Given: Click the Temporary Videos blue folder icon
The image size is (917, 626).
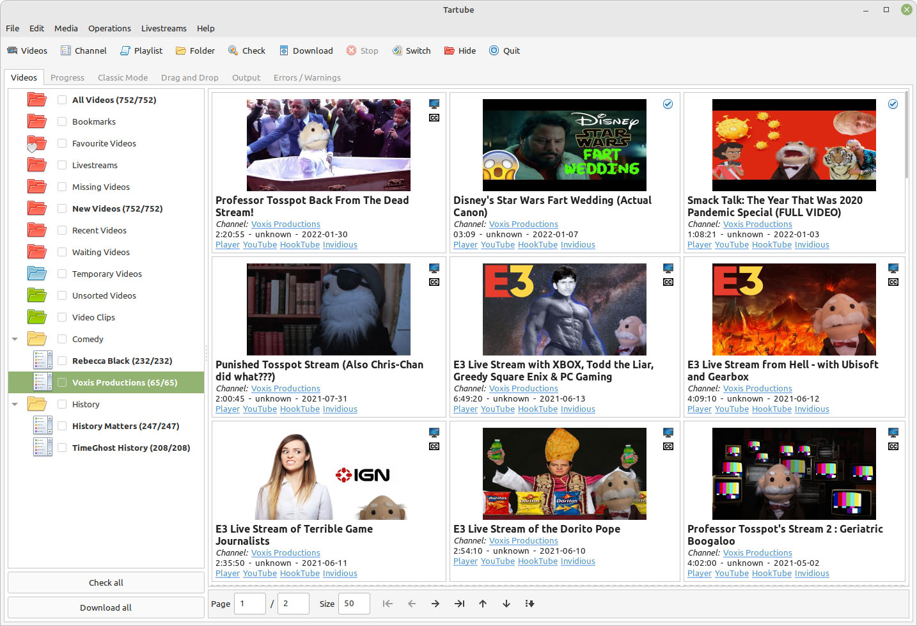Looking at the screenshot, I should [37, 274].
